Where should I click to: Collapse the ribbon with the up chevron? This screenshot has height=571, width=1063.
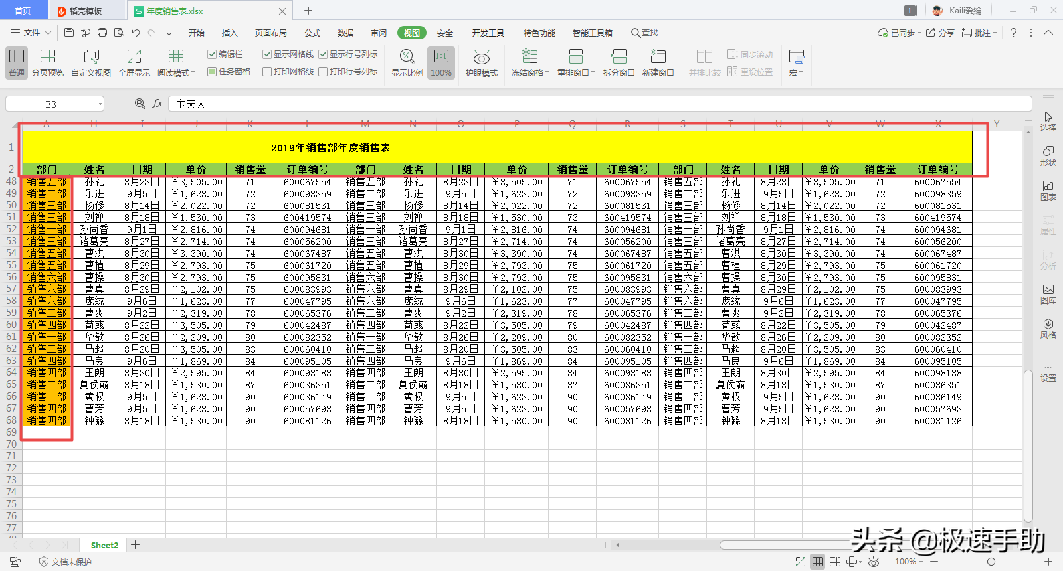coord(1048,33)
